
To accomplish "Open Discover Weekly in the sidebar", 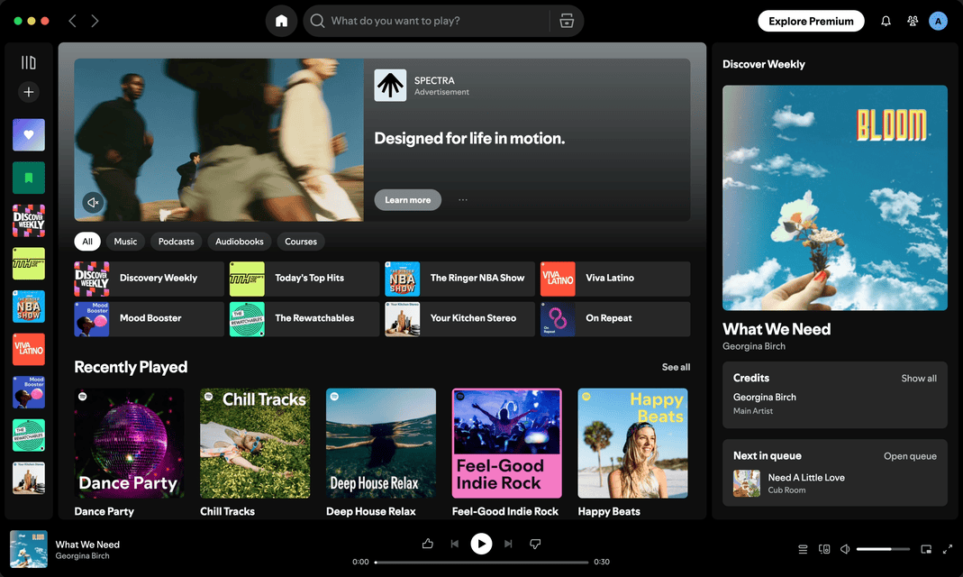I will (29, 221).
